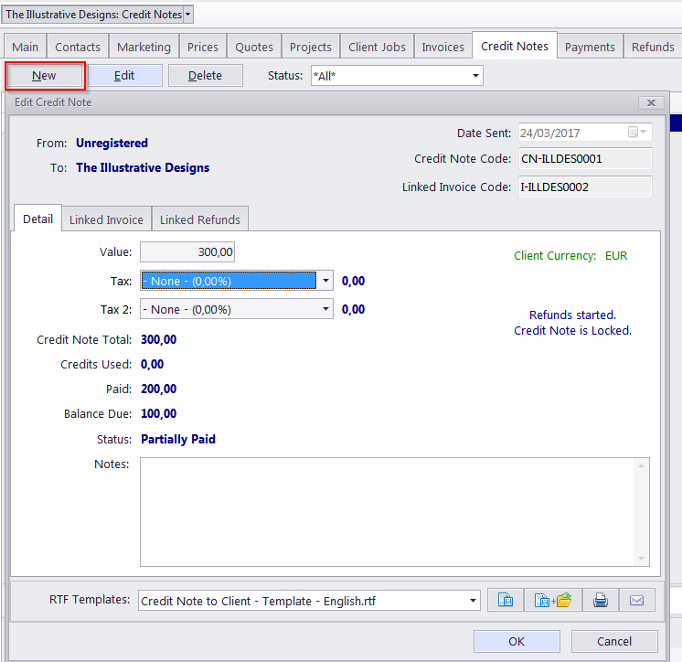The height and width of the screenshot is (662, 682).
Task: Click the 'Client Currency: EUR' label
Action: pyautogui.click(x=570, y=256)
